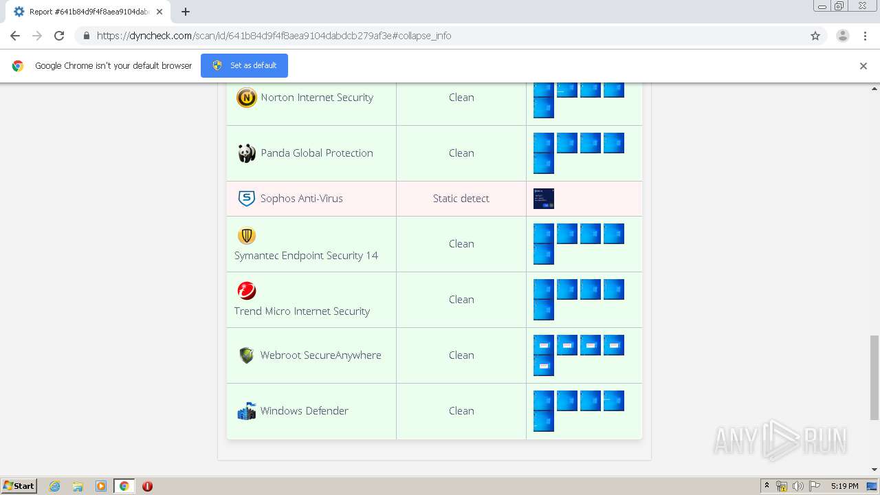
Task: Click the Clean result for Webroot SecureAnywhere
Action: pos(461,355)
